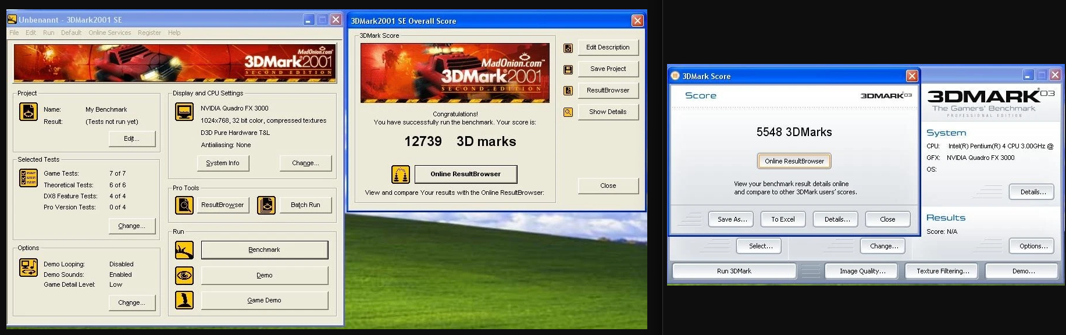Image resolution: width=1066 pixels, height=335 pixels.
Task: Click the Show Details magnifier icon
Action: (568, 112)
